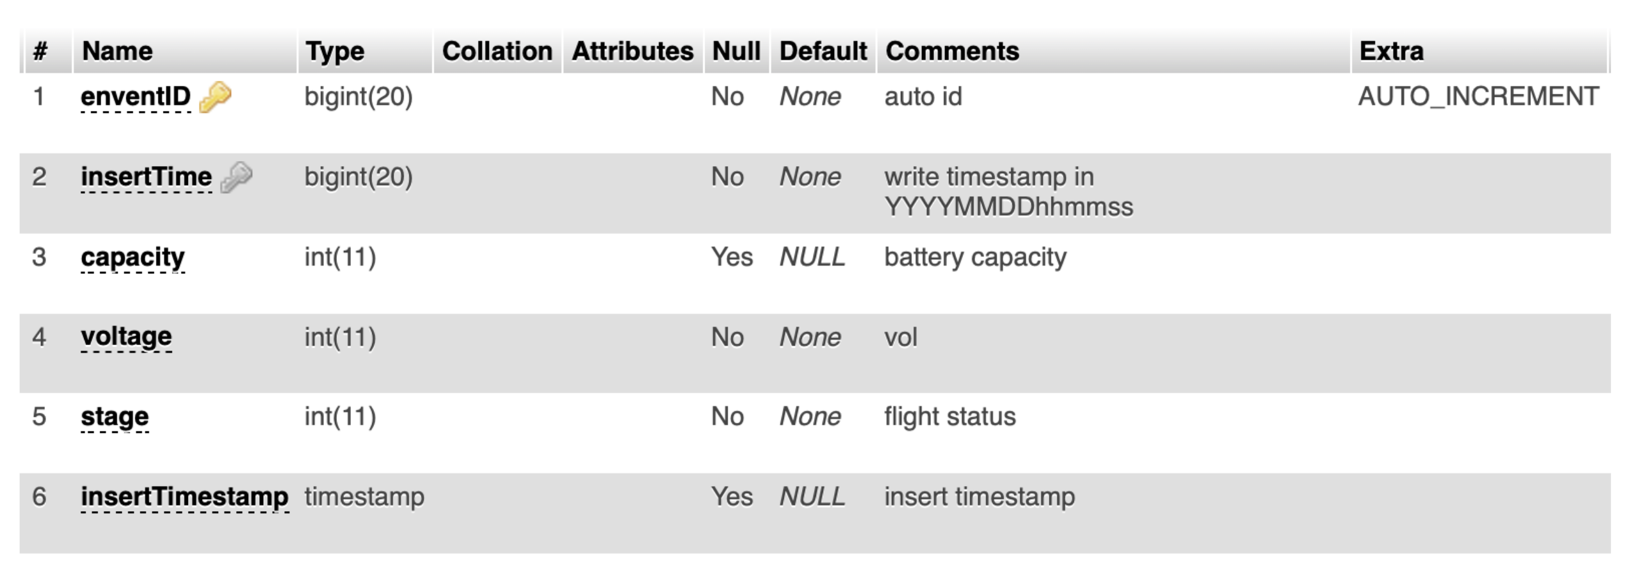
Task: Click the Extra column header
Action: 1391,51
